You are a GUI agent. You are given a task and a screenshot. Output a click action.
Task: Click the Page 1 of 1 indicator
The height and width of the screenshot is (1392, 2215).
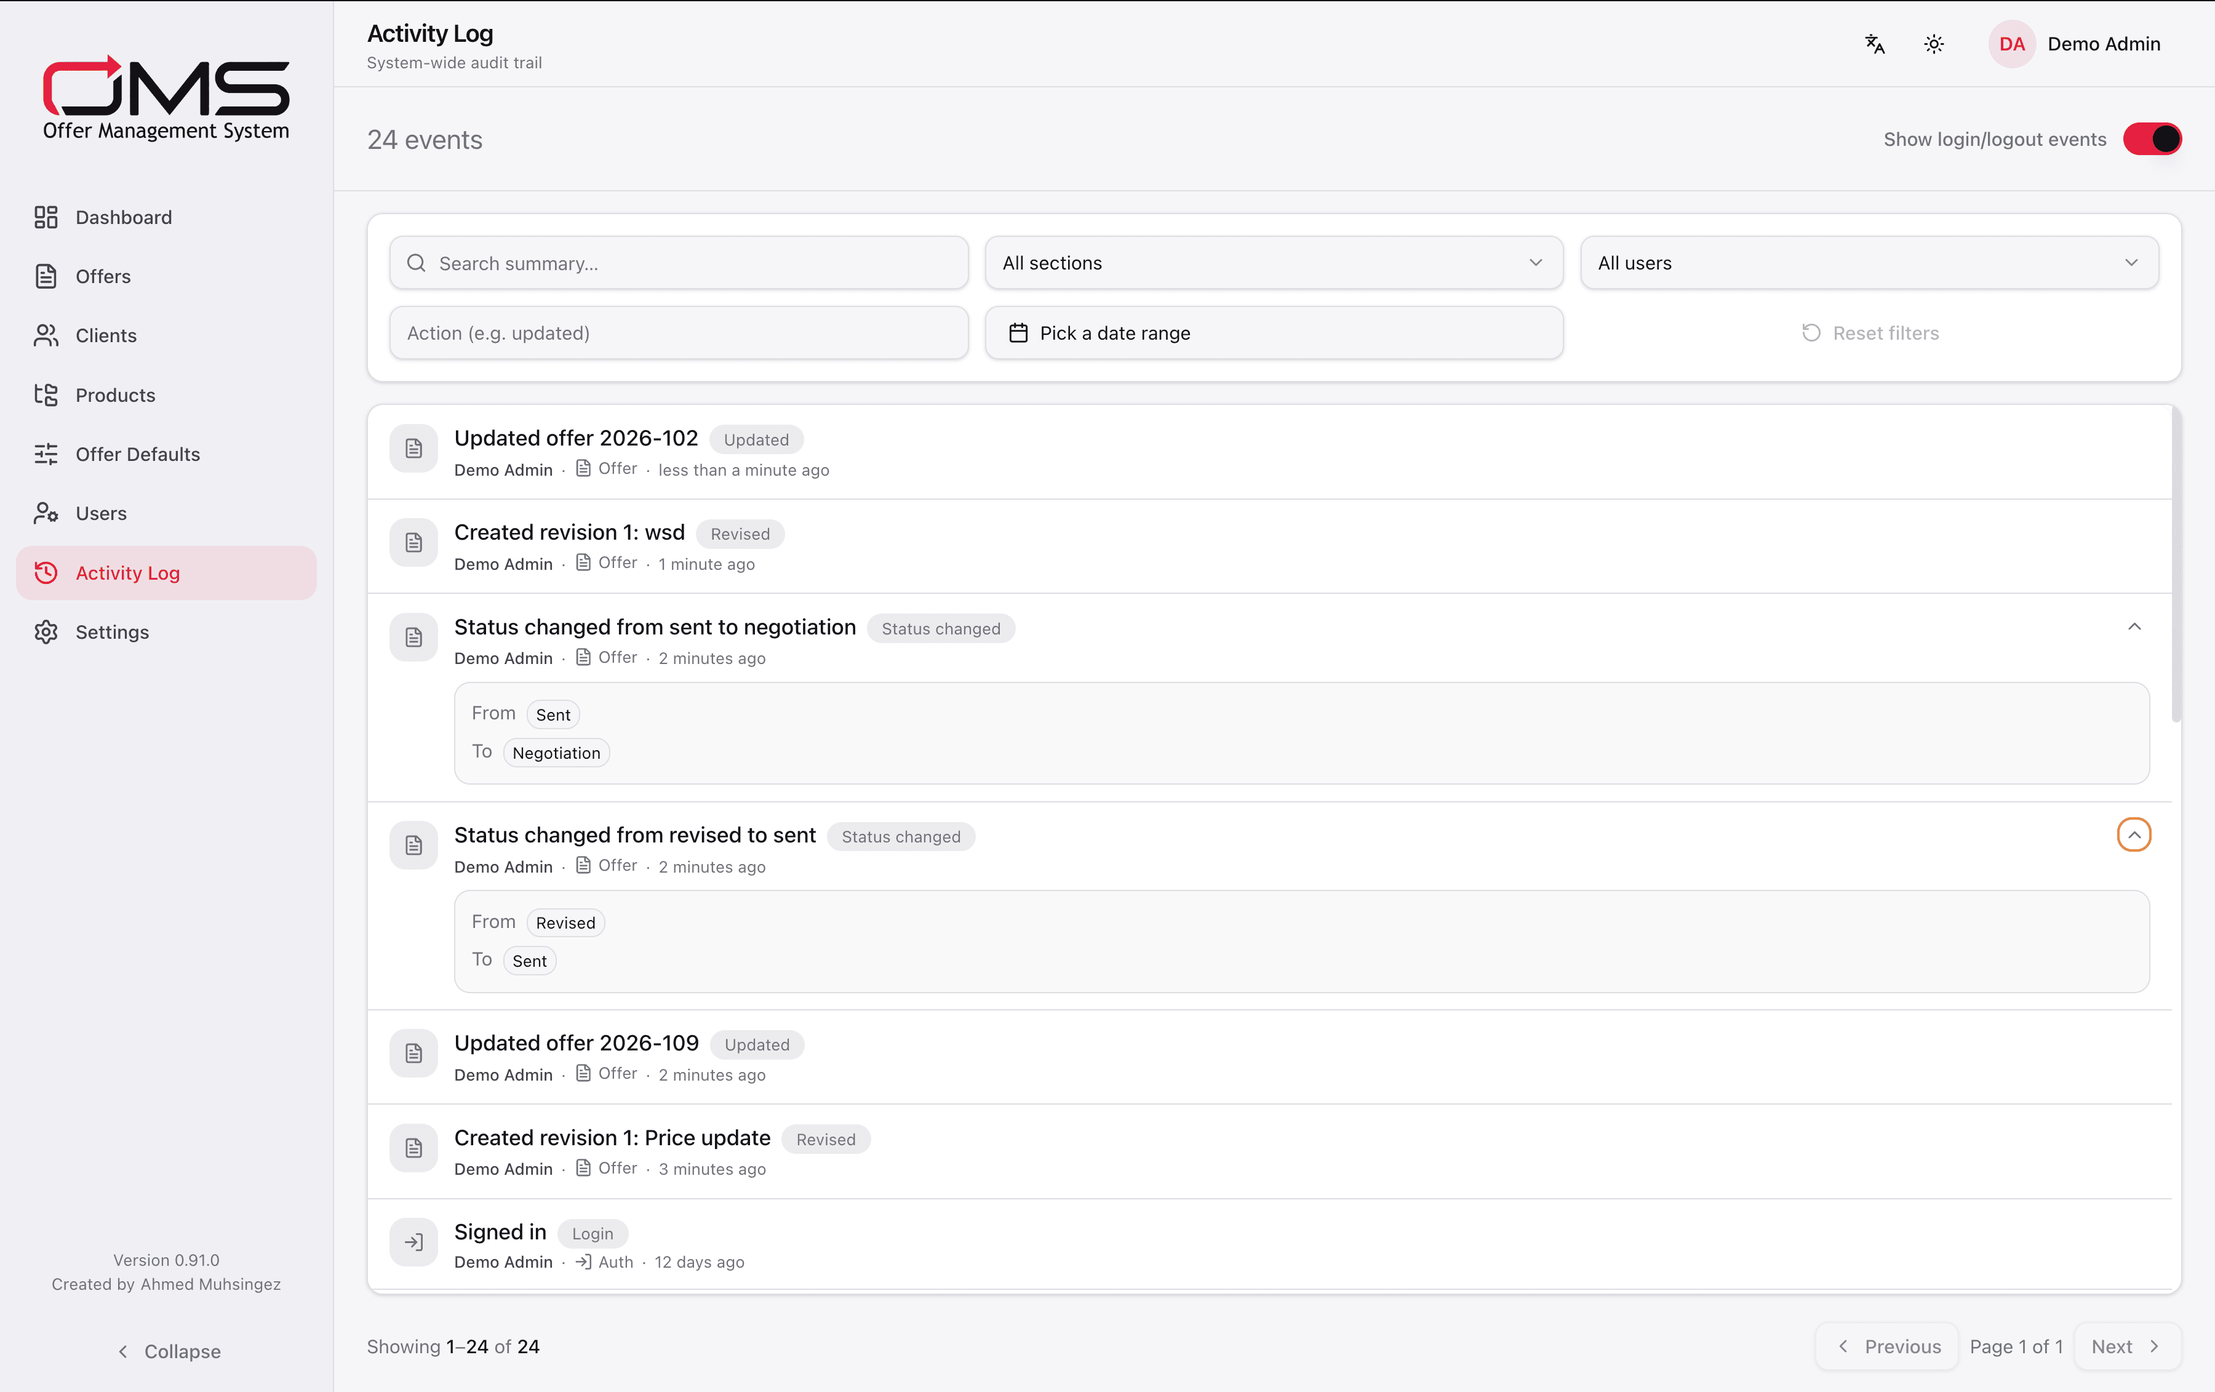tap(2016, 1346)
